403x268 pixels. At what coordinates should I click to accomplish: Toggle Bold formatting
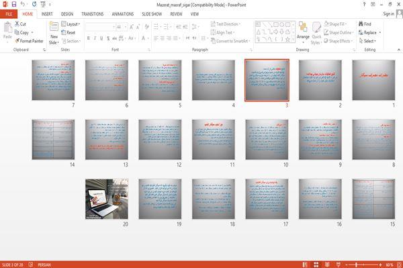click(89, 38)
